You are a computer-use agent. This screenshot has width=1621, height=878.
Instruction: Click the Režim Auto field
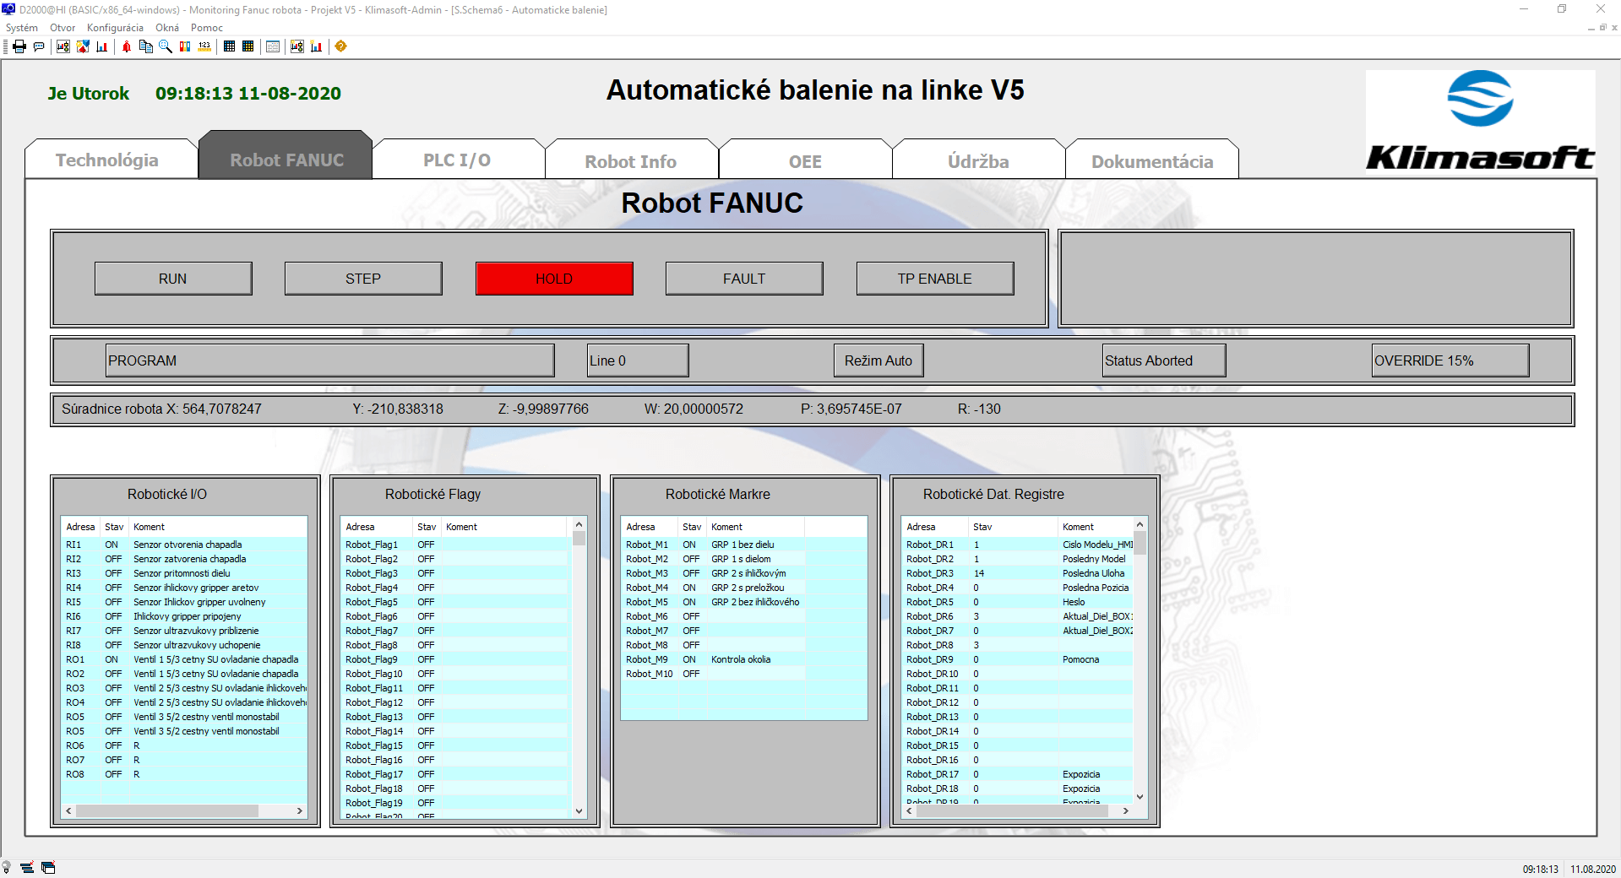[878, 360]
